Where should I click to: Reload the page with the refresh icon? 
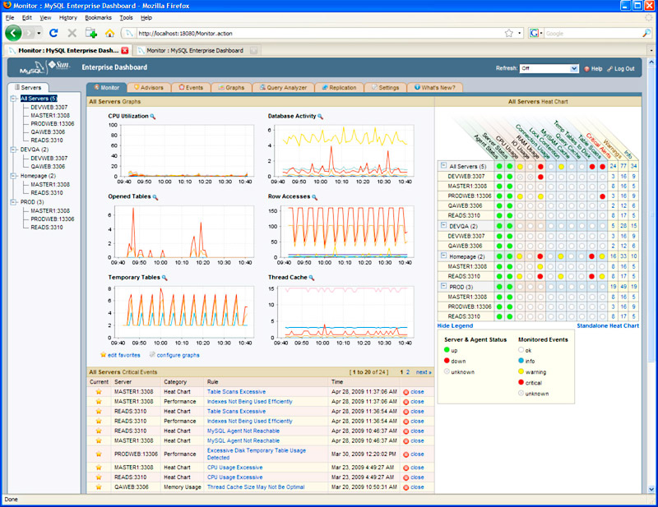point(53,33)
